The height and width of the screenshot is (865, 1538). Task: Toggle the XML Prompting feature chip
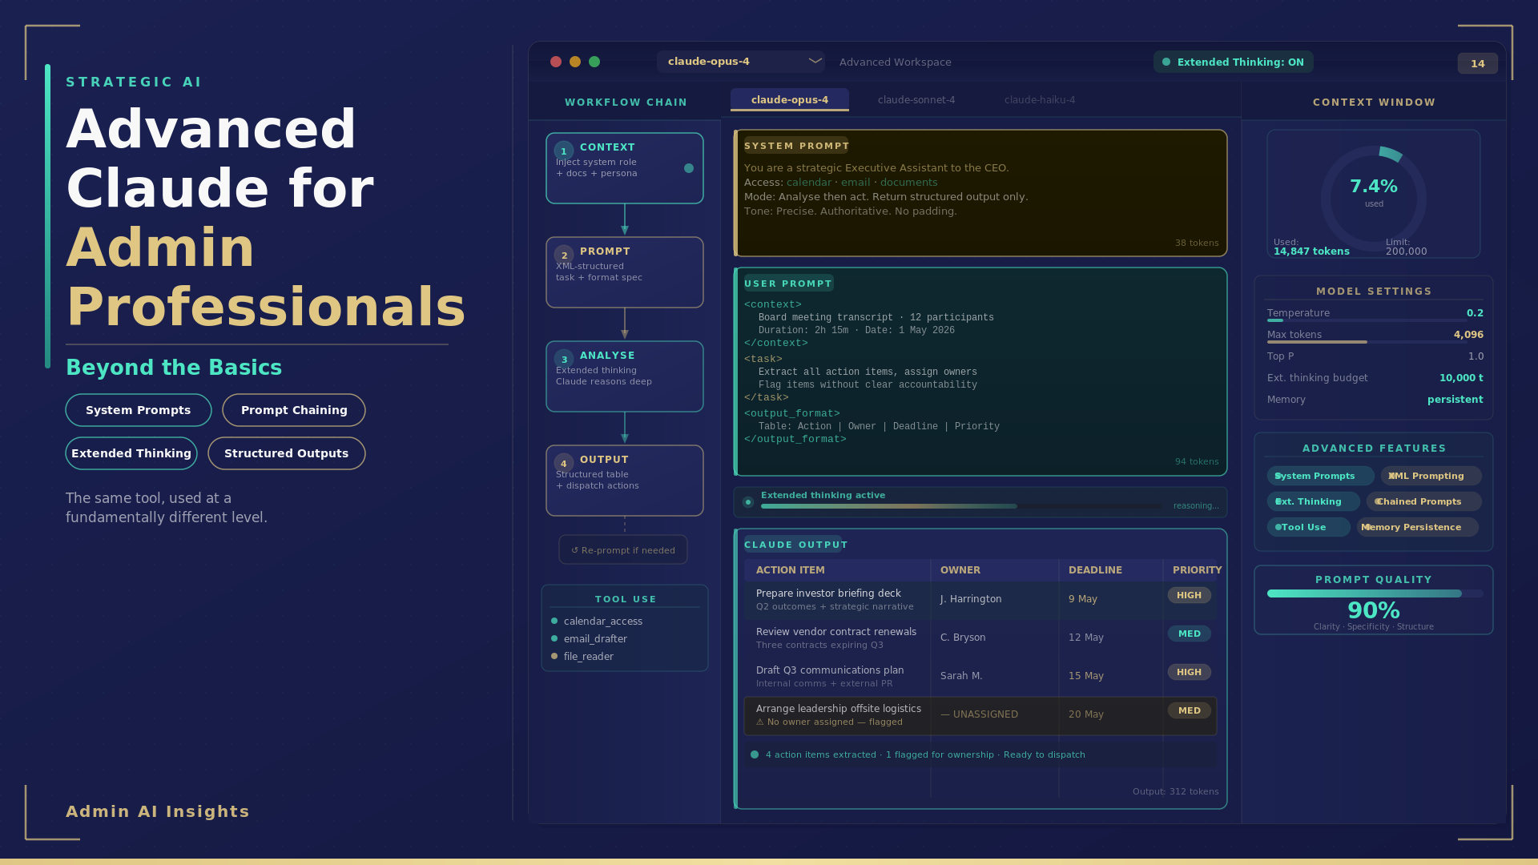coord(1431,476)
